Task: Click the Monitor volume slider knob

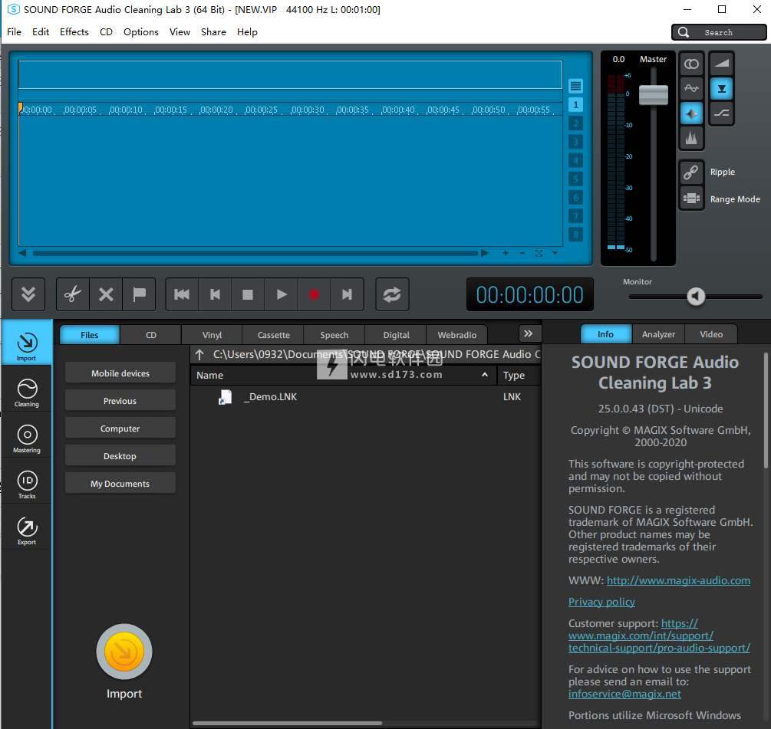Action: pyautogui.click(x=696, y=296)
